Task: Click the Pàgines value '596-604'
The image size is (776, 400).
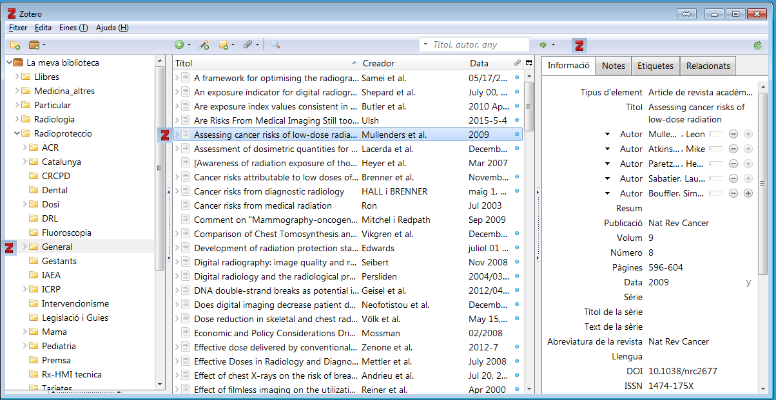Action: (666, 267)
